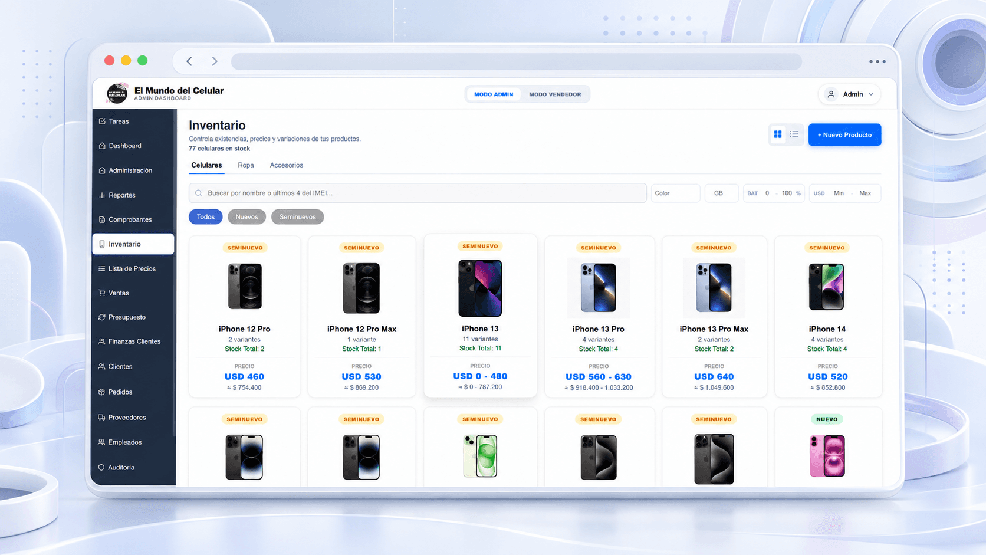Open the Color filter dropdown
986x555 pixels.
coord(675,193)
